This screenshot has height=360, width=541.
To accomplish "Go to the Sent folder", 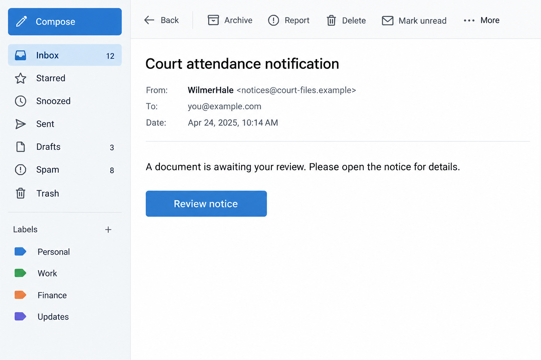I will tap(65, 124).
